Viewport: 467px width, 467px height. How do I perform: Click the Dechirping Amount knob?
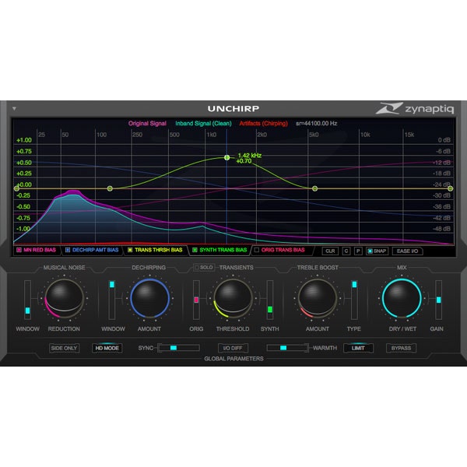149,298
